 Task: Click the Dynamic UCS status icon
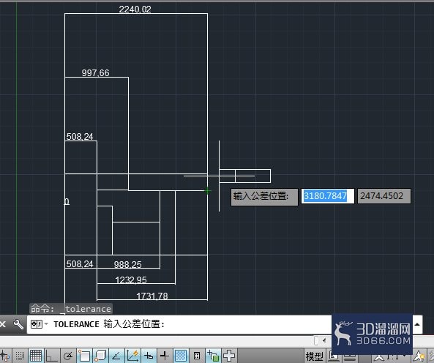point(132,356)
